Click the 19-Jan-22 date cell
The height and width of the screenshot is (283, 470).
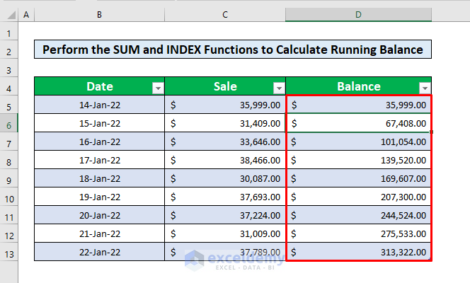tap(99, 197)
